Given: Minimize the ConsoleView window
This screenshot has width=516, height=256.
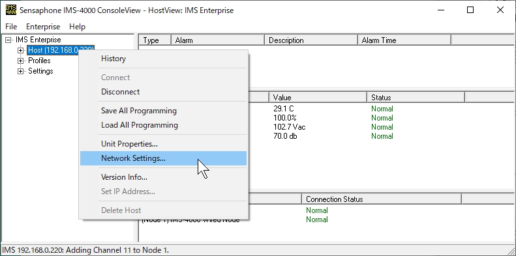Looking at the screenshot, I should click(x=441, y=10).
